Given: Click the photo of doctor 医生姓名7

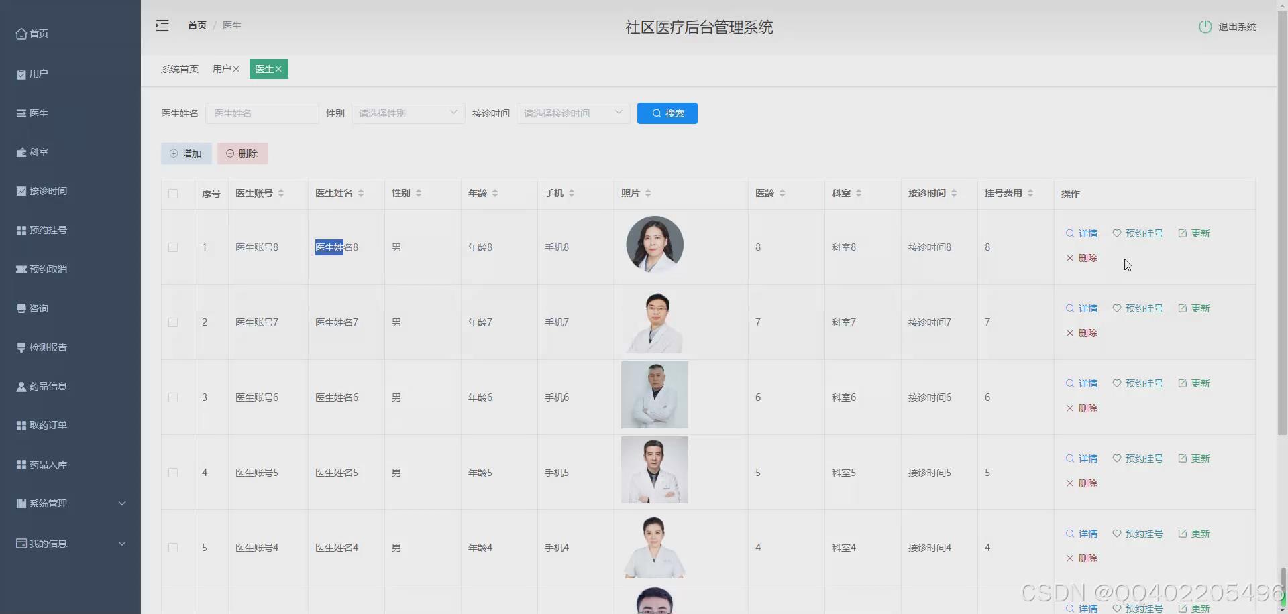Looking at the screenshot, I should (655, 322).
